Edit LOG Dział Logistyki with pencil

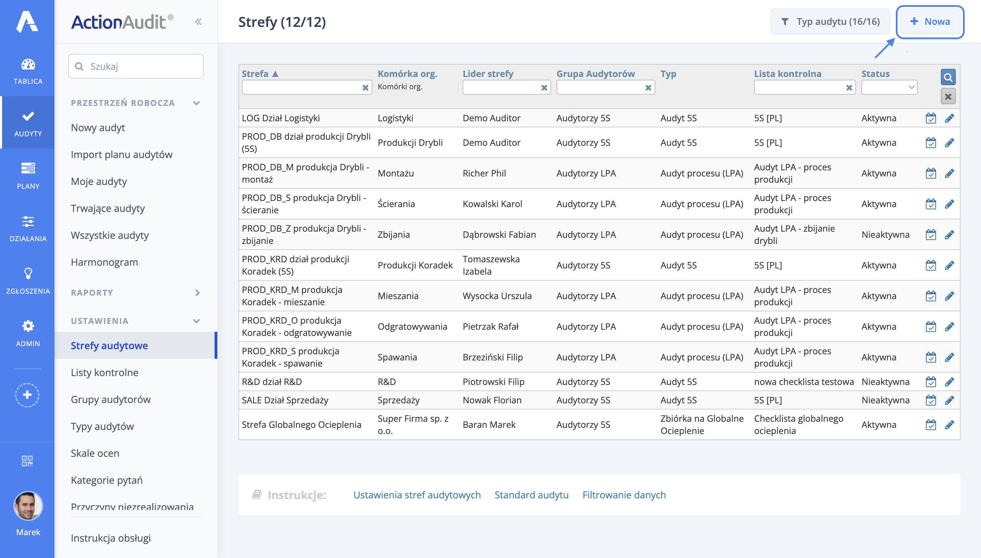949,118
